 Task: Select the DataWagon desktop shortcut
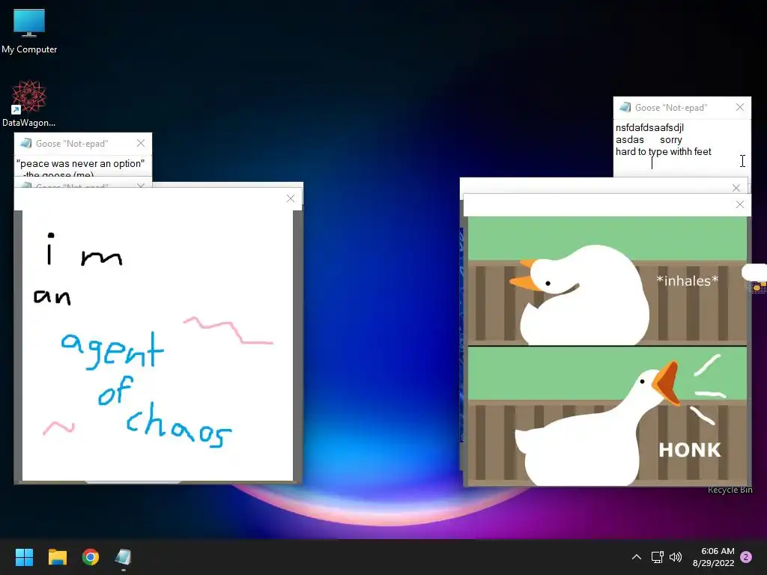click(29, 103)
